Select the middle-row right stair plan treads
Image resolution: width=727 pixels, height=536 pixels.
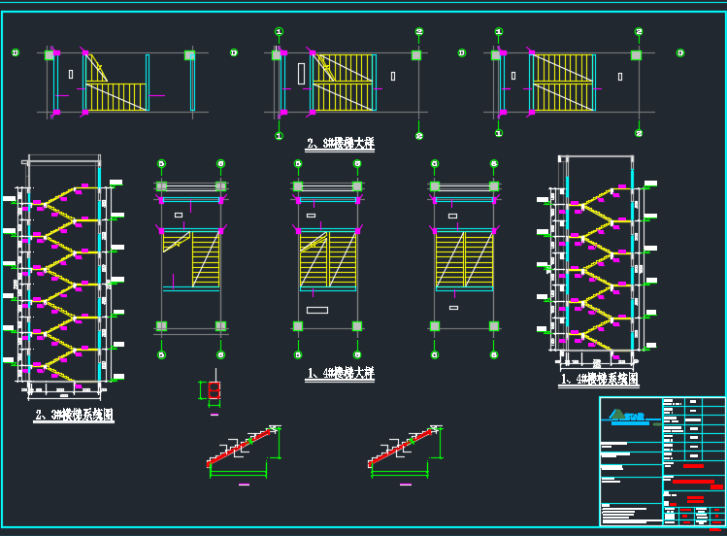tap(464, 259)
